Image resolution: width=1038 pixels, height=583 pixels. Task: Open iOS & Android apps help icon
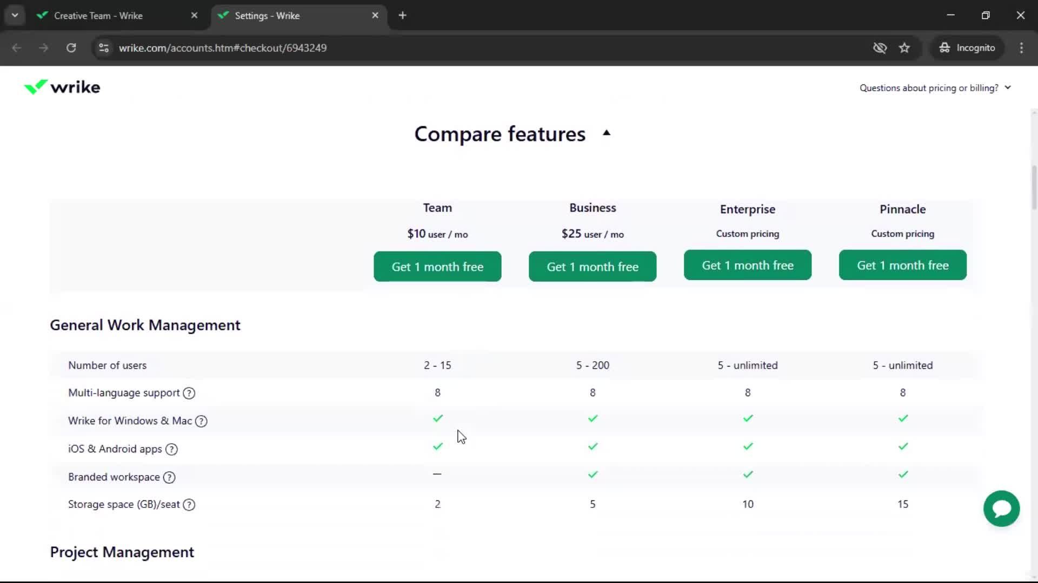pyautogui.click(x=171, y=449)
